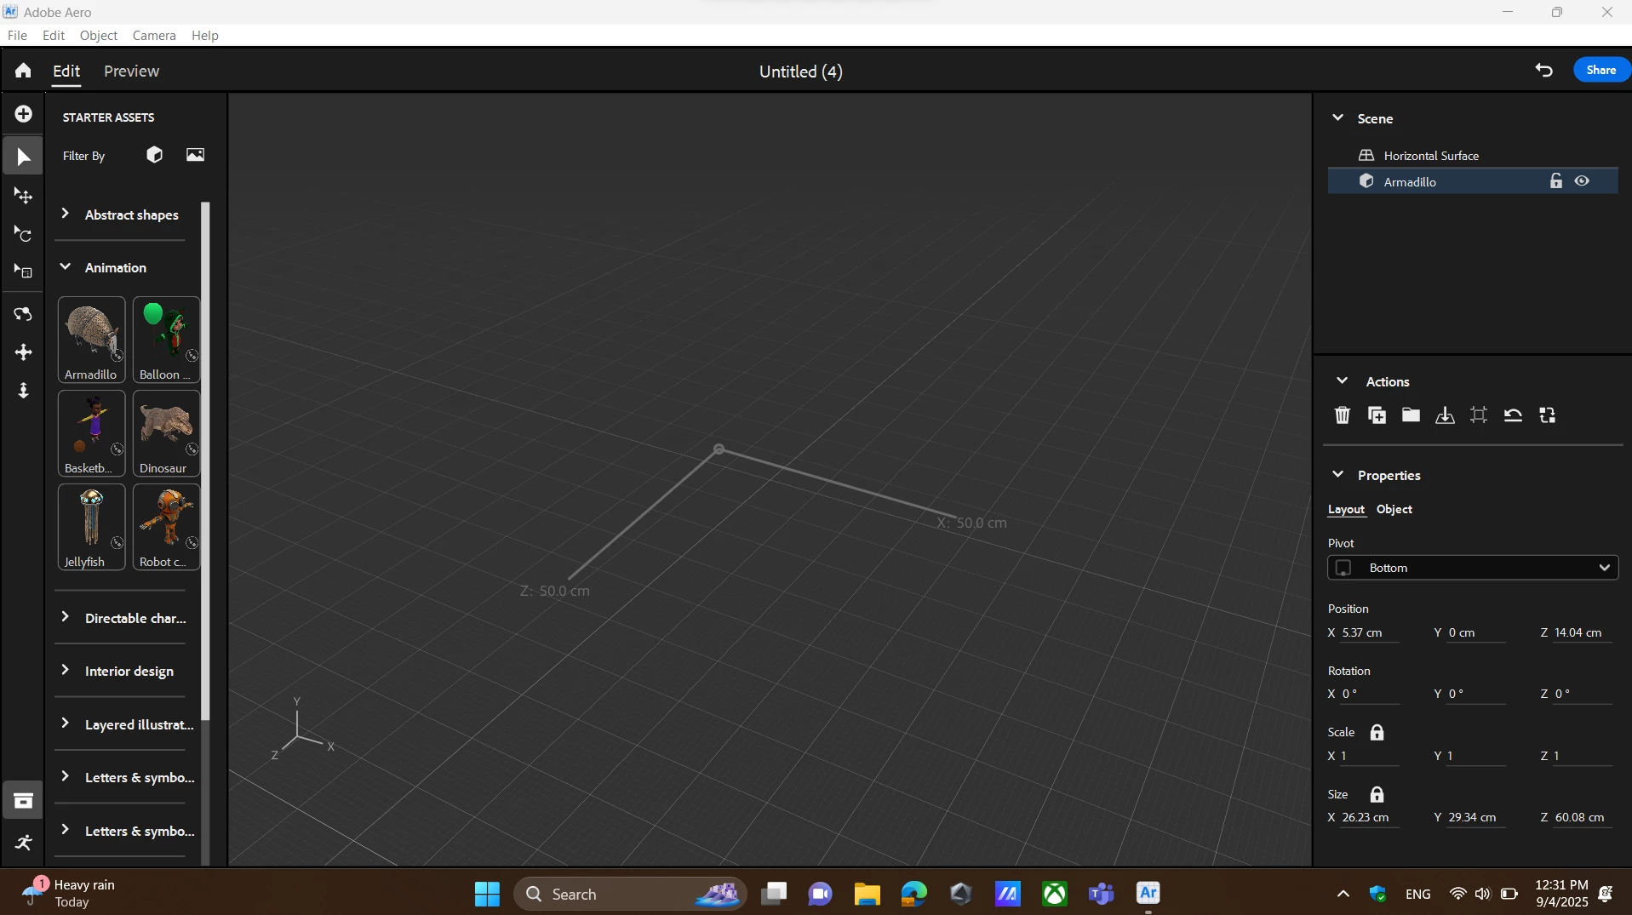Click Rotation Y field

1476,694
